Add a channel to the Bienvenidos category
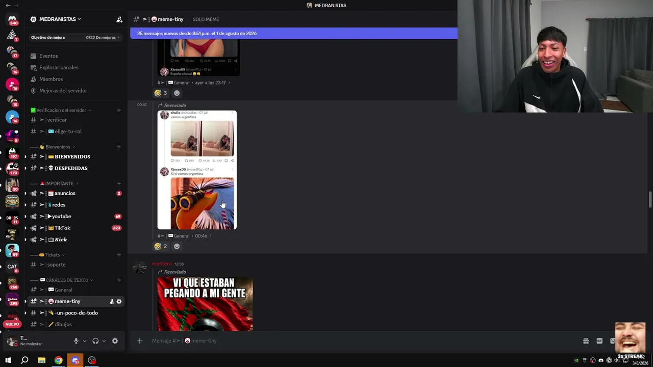 click(x=119, y=147)
